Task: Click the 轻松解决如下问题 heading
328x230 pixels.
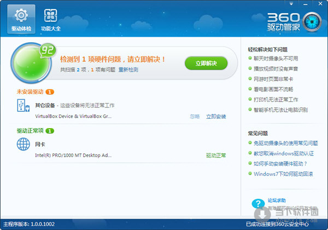Action: pyautogui.click(x=268, y=49)
